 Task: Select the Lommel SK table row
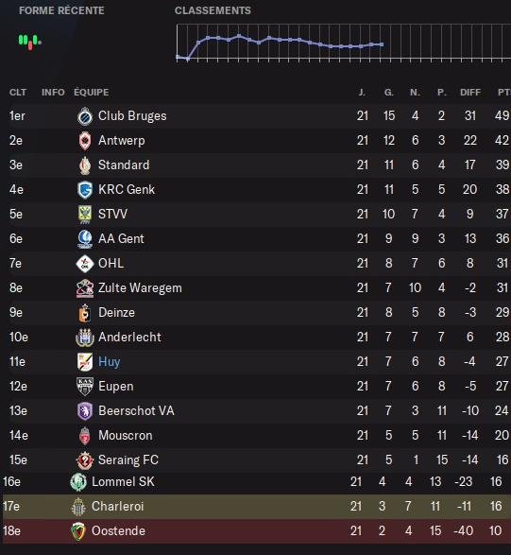[x=257, y=482]
